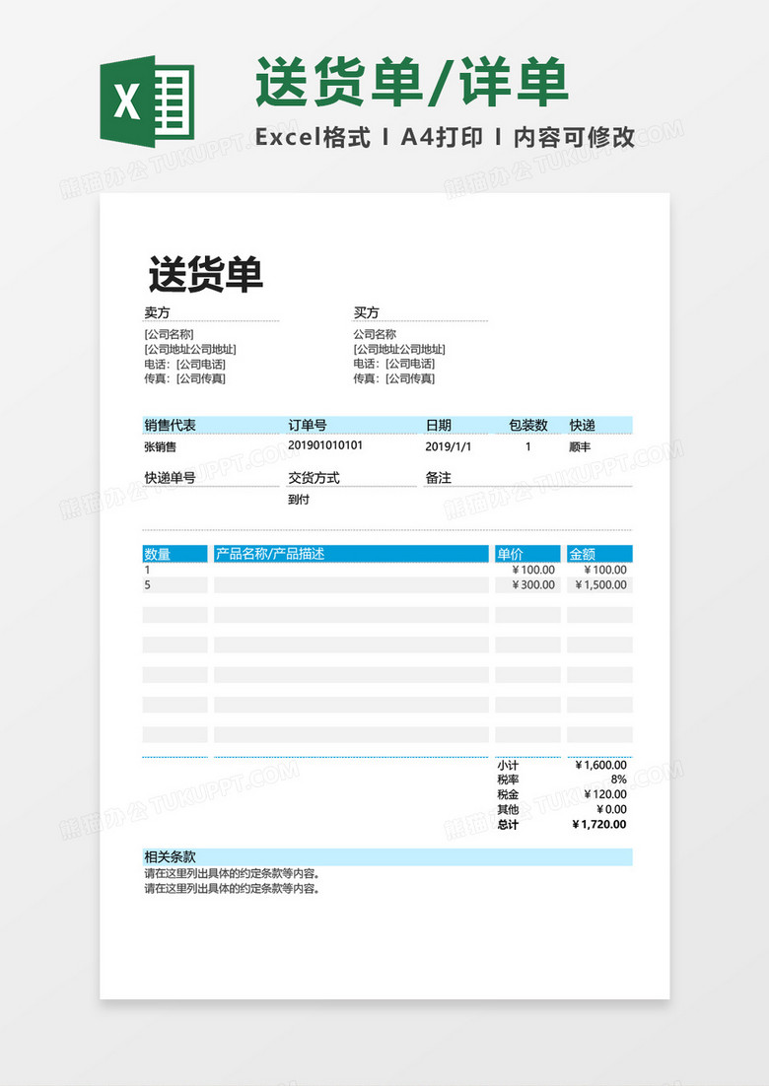The image size is (769, 1086).
Task: Click the light blue 相关条款 section bar
Action: click(x=387, y=857)
